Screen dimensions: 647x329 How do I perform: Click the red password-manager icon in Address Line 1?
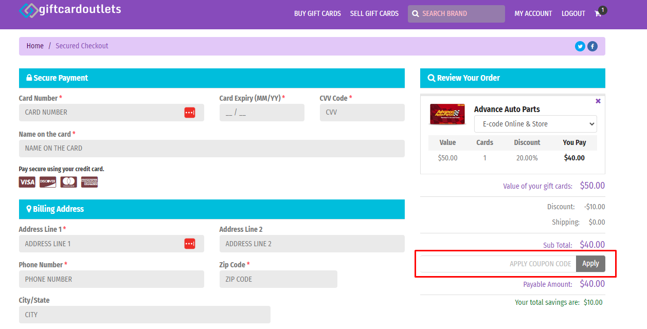click(190, 244)
